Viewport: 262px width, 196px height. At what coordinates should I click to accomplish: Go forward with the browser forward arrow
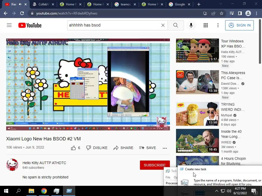14,13
